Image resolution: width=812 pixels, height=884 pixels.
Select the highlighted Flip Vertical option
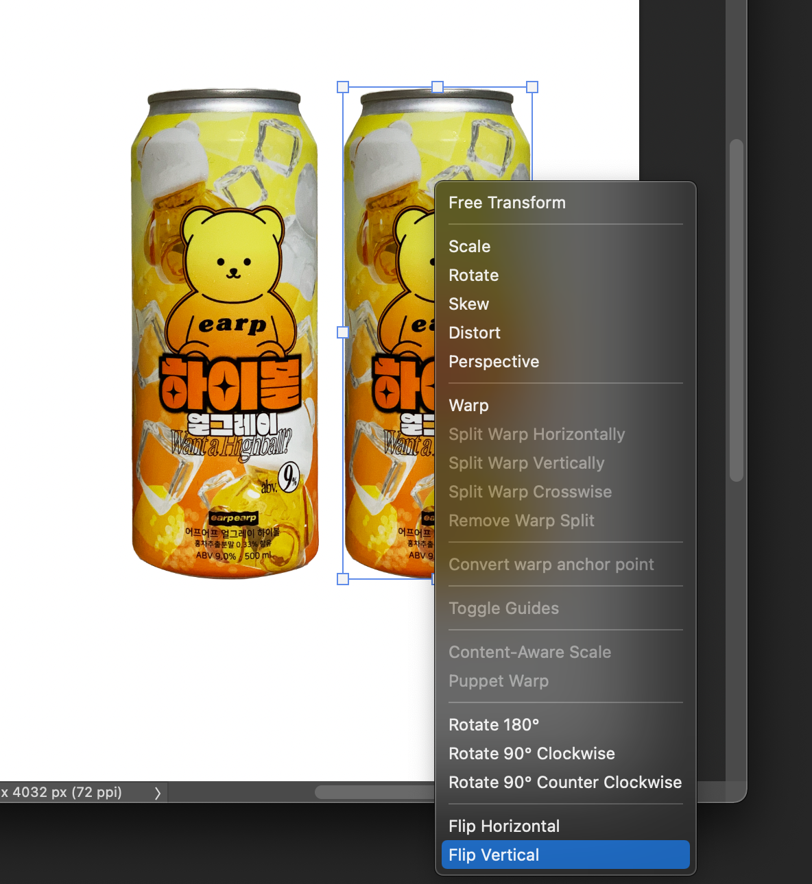pyautogui.click(x=565, y=855)
